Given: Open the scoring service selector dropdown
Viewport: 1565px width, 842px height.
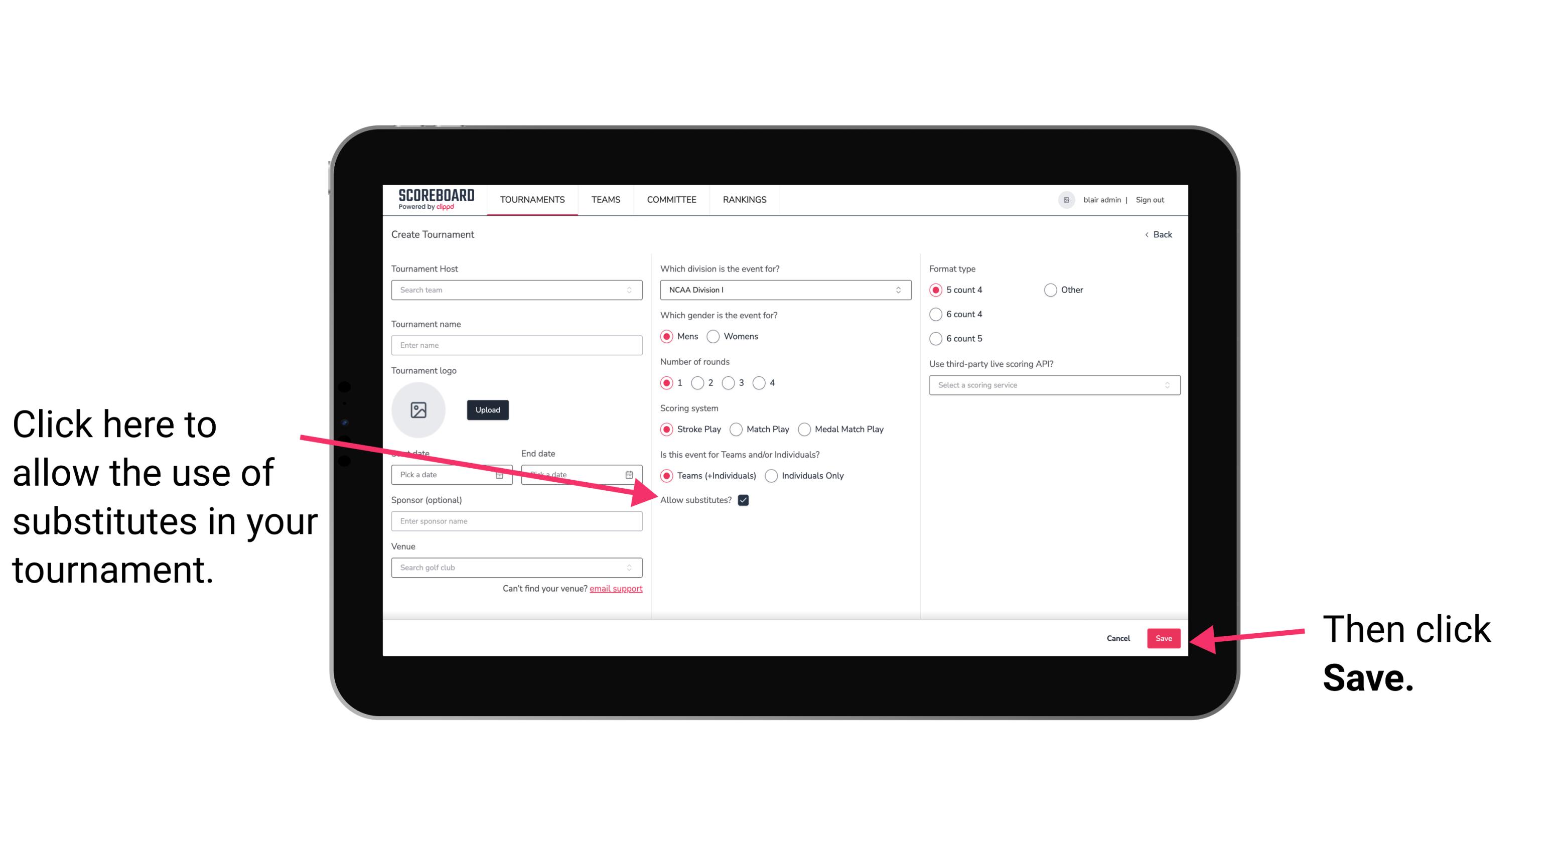Looking at the screenshot, I should (1051, 384).
